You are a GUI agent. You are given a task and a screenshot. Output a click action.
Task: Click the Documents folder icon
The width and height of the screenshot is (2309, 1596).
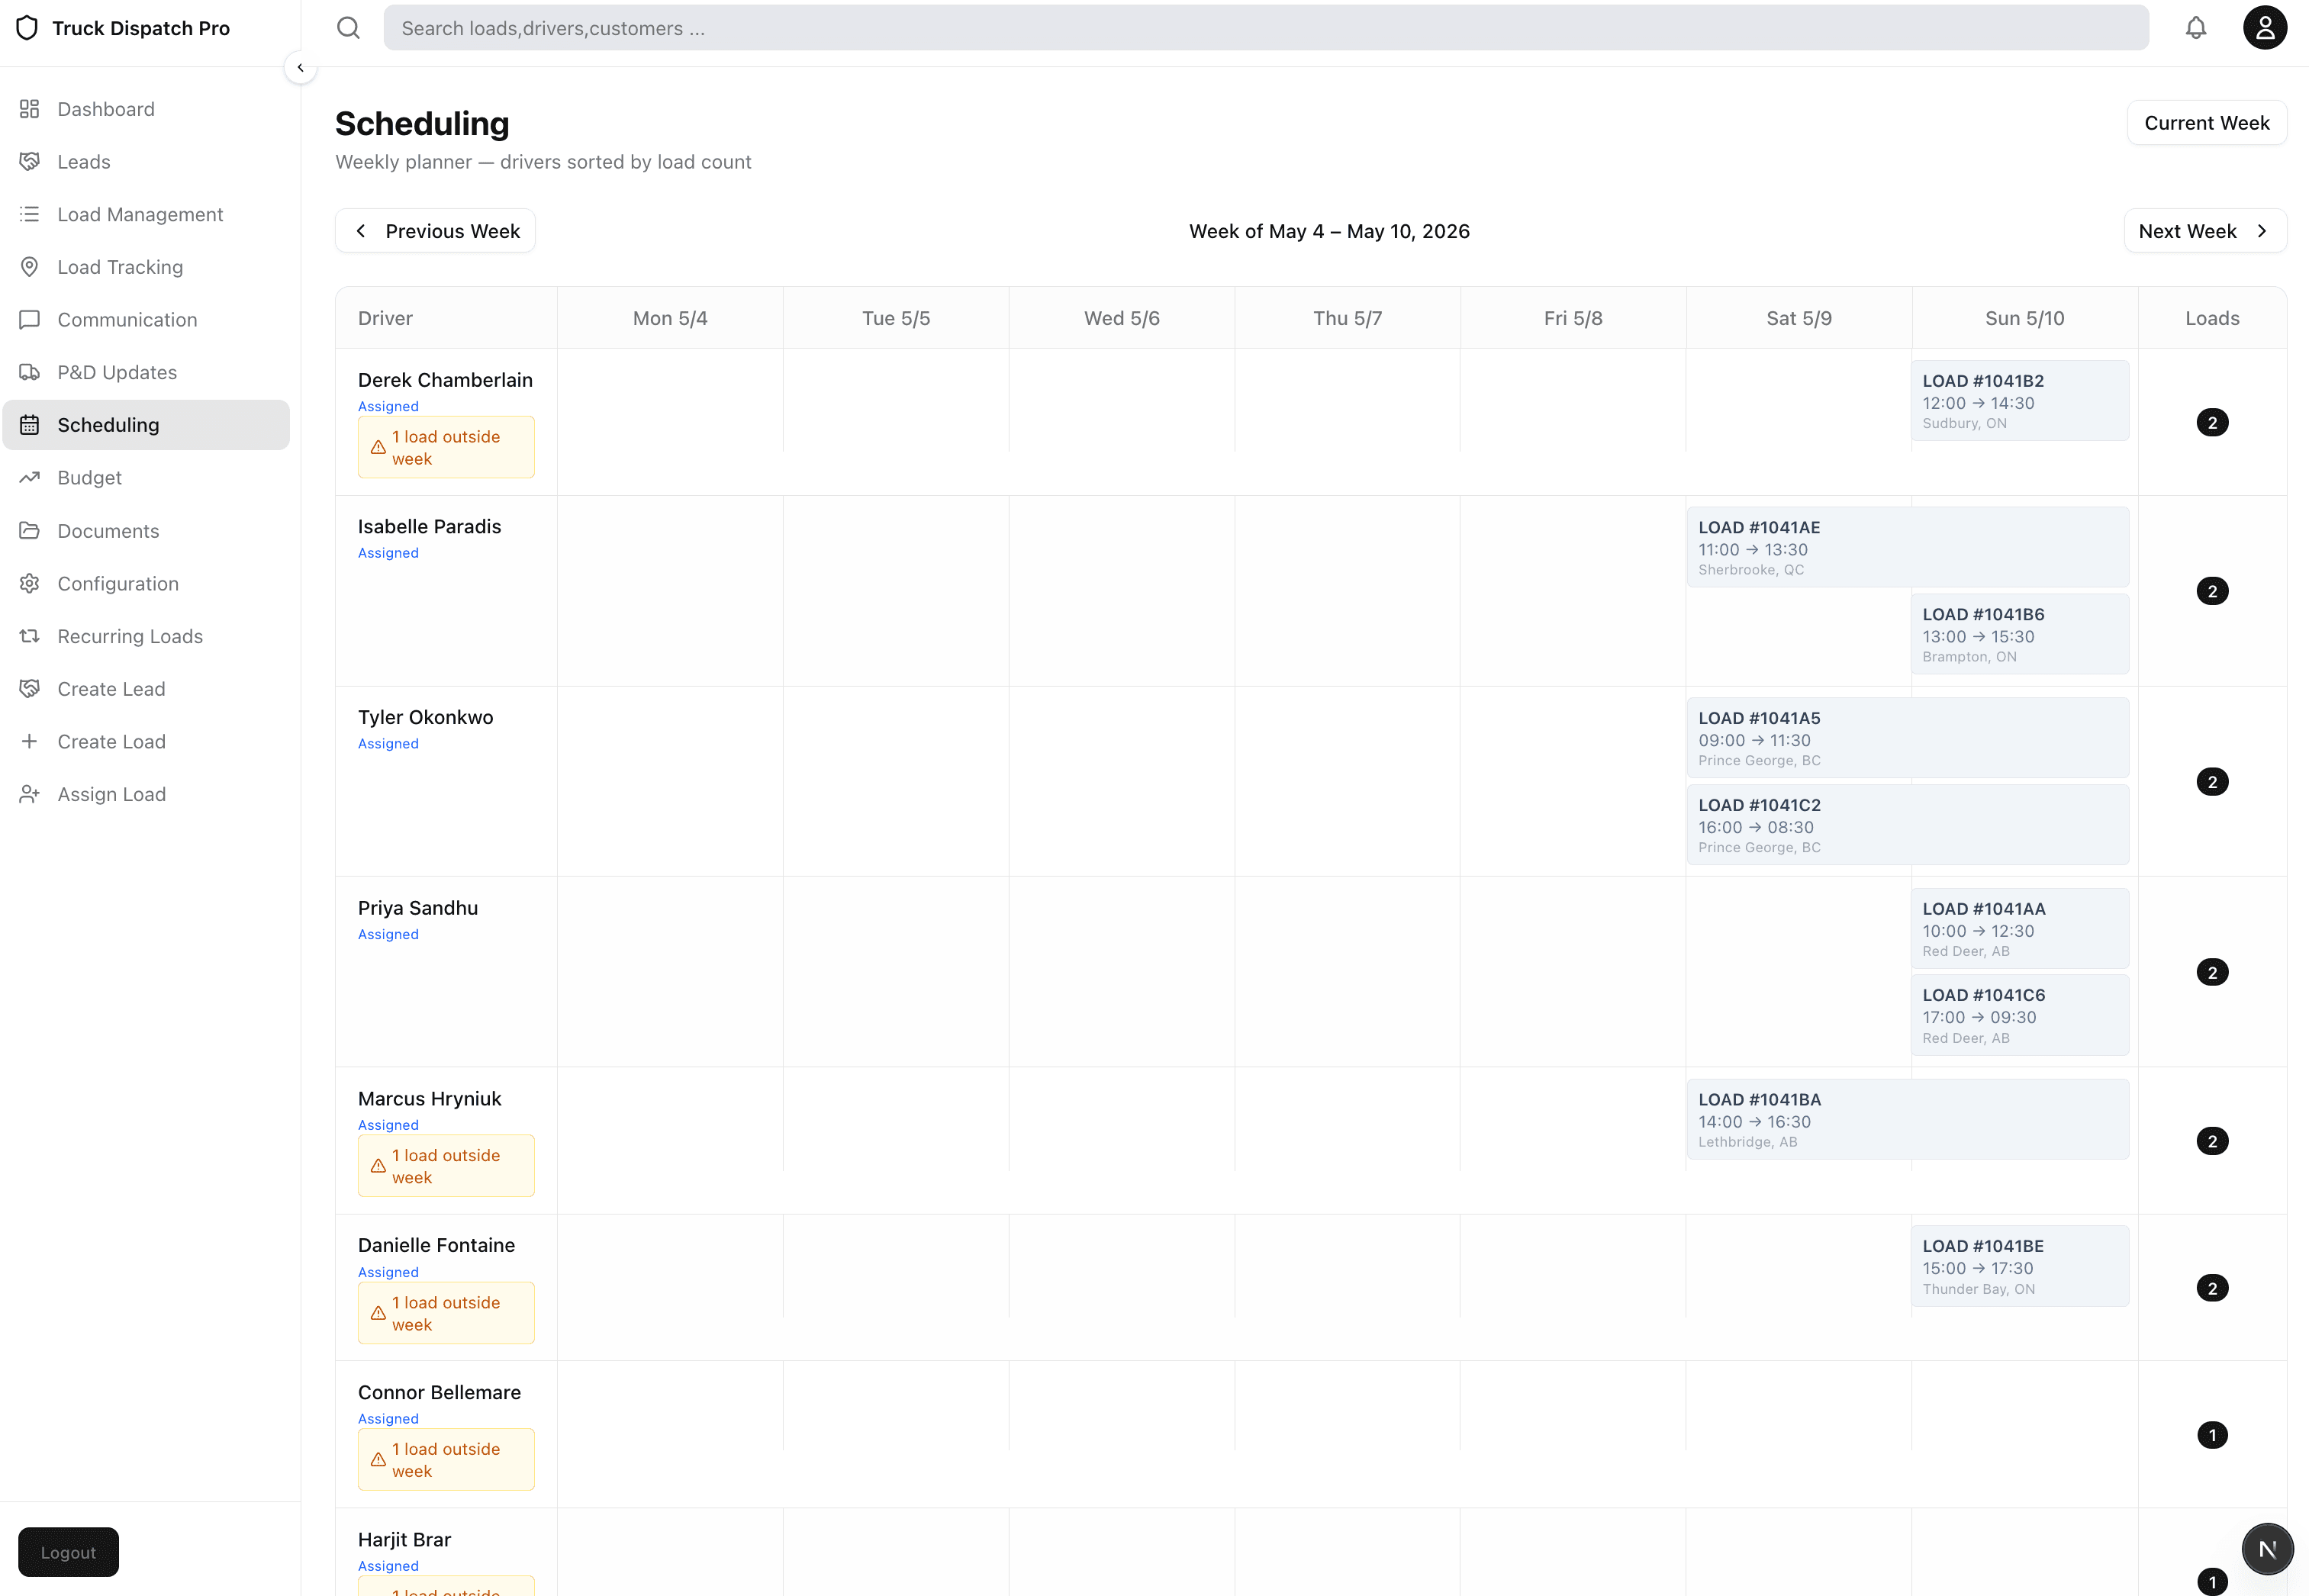point(30,531)
